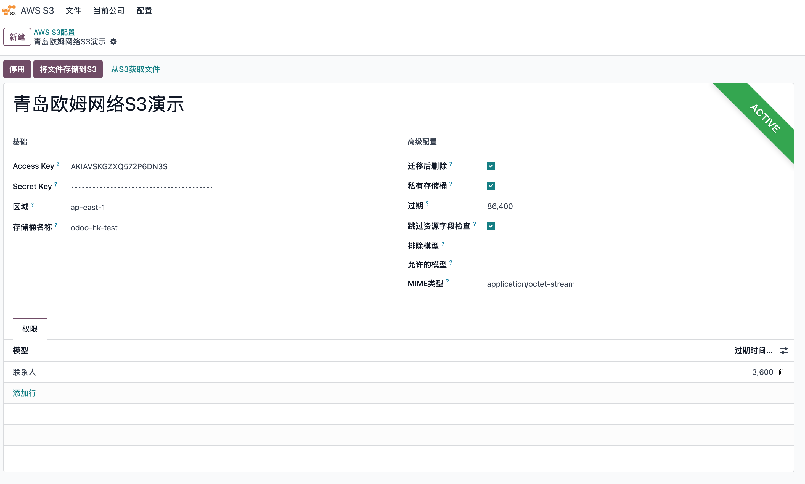Click the AWS S3 app logo icon
This screenshot has width=805, height=484.
(9, 10)
